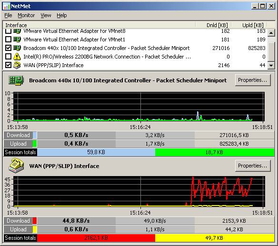The height and width of the screenshot is (246, 278).
Task: Click the Broadcom Download label
Action: 18,135
